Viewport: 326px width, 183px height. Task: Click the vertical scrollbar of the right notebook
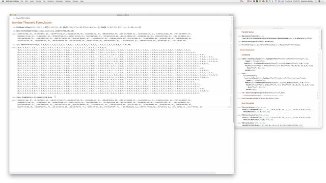click(321, 40)
